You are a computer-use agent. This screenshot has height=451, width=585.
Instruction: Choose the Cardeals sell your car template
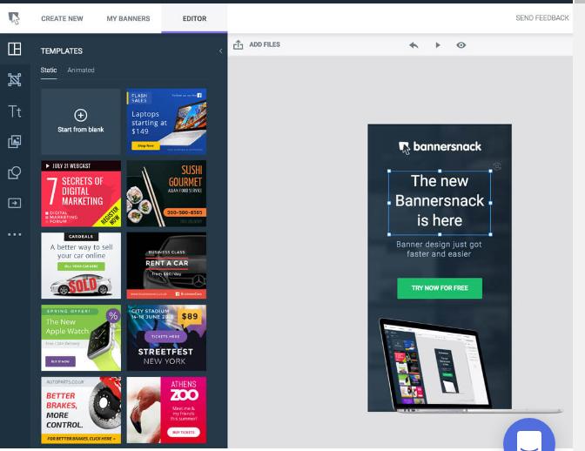(x=81, y=266)
